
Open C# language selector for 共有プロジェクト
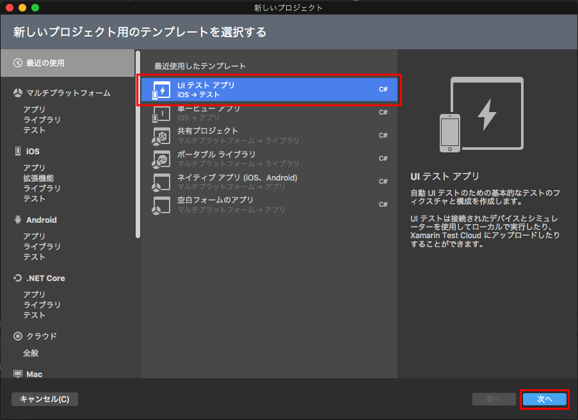point(383,135)
